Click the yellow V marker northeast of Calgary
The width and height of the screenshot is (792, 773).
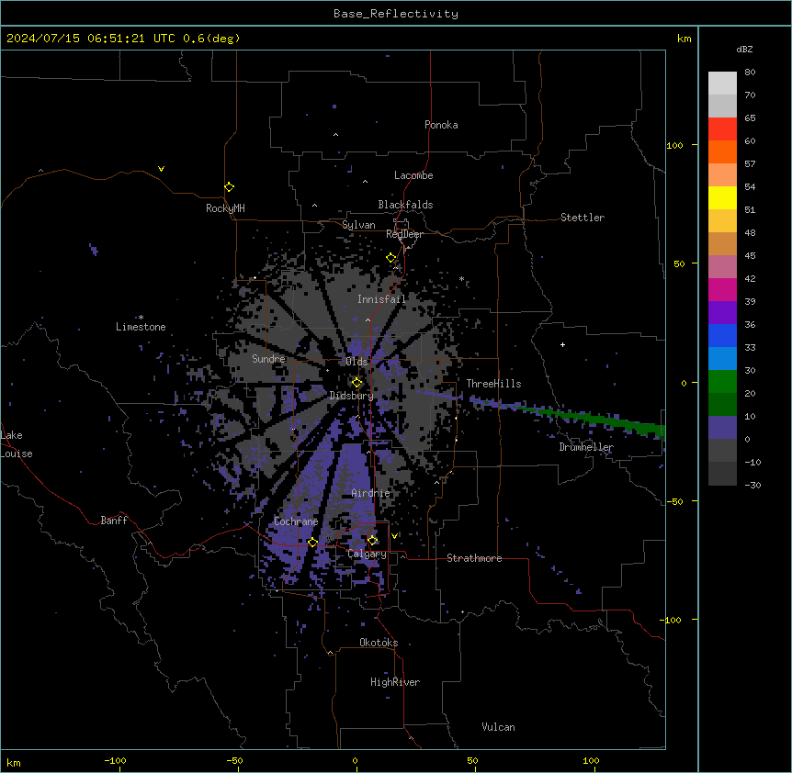tap(394, 535)
